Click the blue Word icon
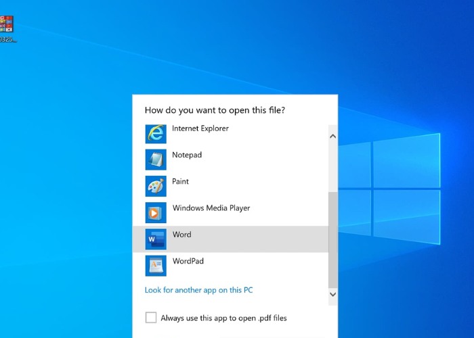Screen dimensions: 474x338 tap(156, 239)
